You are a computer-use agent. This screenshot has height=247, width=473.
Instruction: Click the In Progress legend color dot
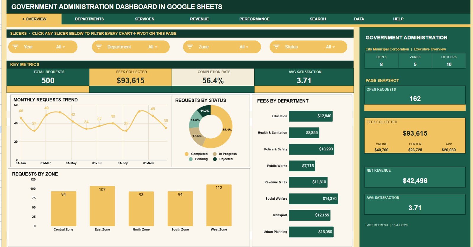point(215,154)
